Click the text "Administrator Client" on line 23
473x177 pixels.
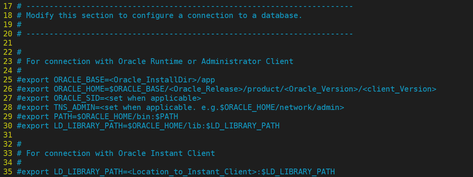(247, 61)
